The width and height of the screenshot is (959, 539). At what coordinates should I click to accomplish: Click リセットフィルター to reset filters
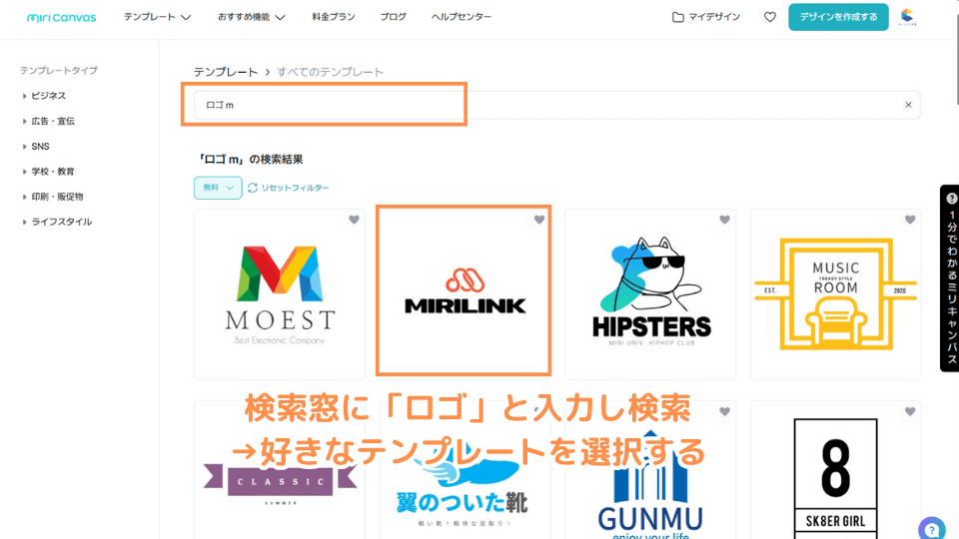point(288,188)
